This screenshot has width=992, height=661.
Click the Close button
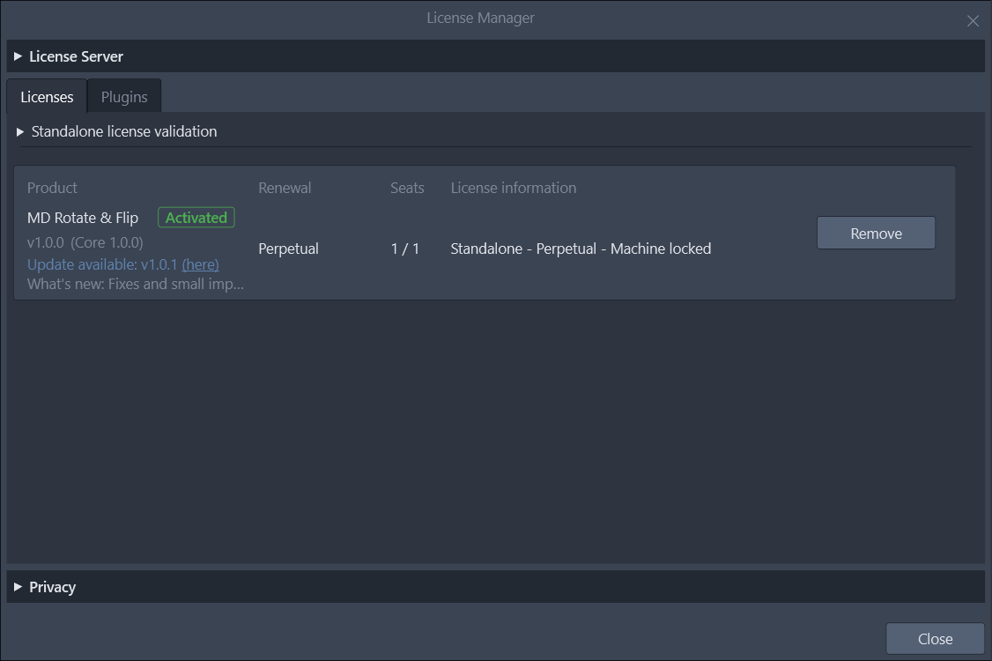pyautogui.click(x=935, y=639)
